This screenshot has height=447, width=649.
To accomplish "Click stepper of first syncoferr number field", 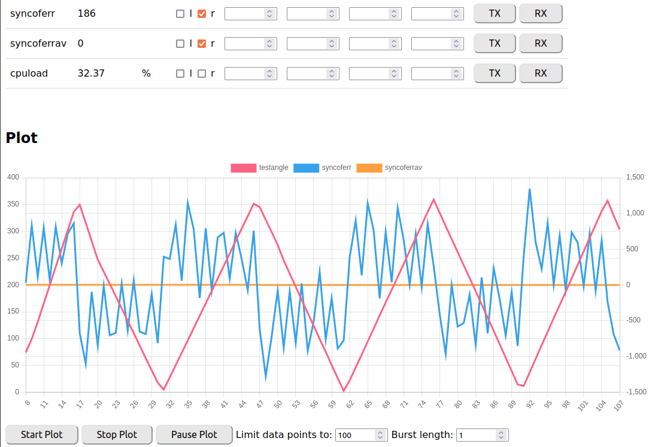I will tap(270, 14).
